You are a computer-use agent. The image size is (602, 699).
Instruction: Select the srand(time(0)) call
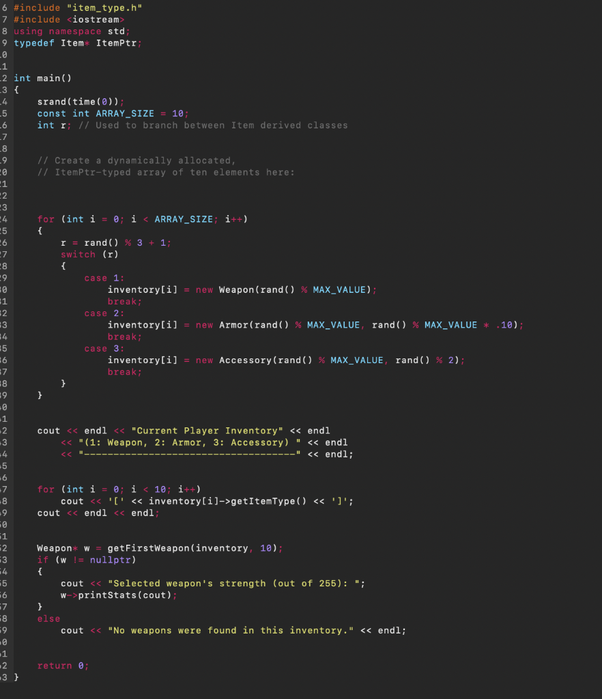(x=80, y=101)
